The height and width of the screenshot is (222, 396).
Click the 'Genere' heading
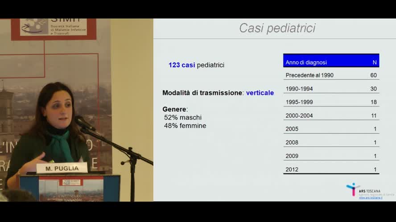174,109
